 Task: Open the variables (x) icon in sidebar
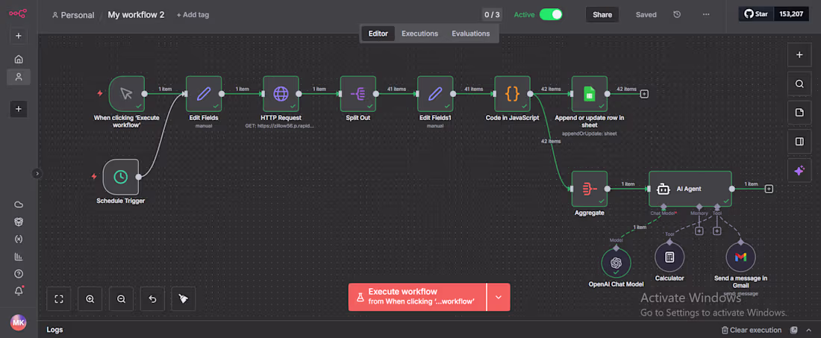[19, 239]
